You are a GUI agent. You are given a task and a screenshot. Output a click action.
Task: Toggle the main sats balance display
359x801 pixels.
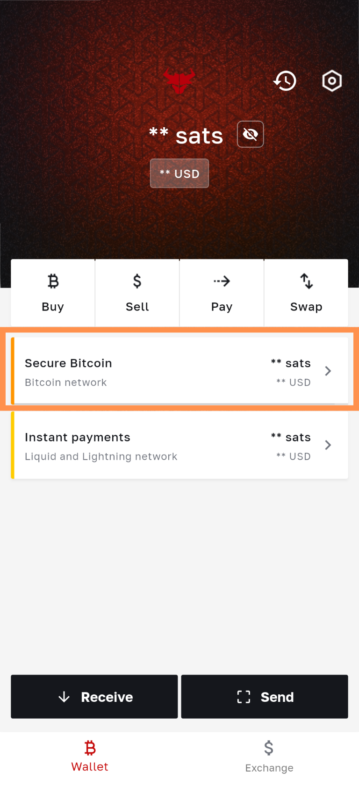point(186,136)
